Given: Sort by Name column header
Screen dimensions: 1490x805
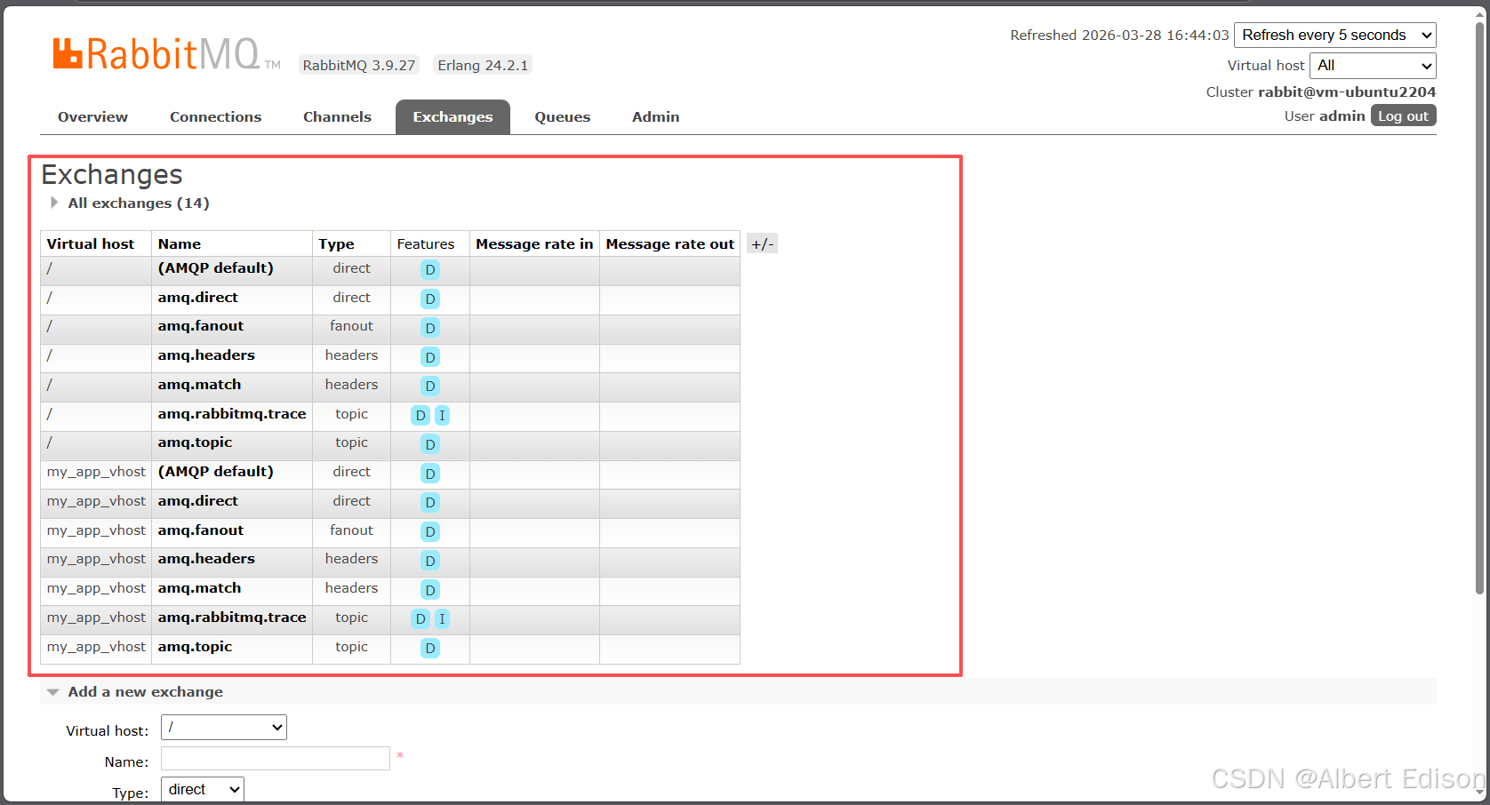Looking at the screenshot, I should 180,243.
